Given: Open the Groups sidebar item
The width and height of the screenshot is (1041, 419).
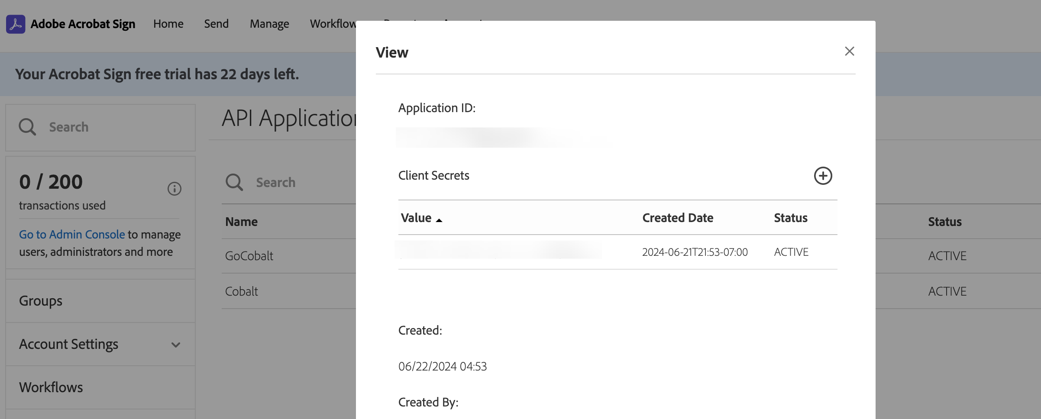Looking at the screenshot, I should (x=100, y=301).
